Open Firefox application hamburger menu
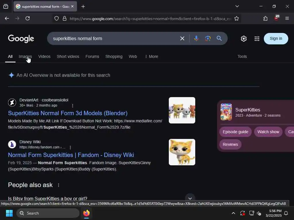Screen dimensions: 294x220 point(287,18)
